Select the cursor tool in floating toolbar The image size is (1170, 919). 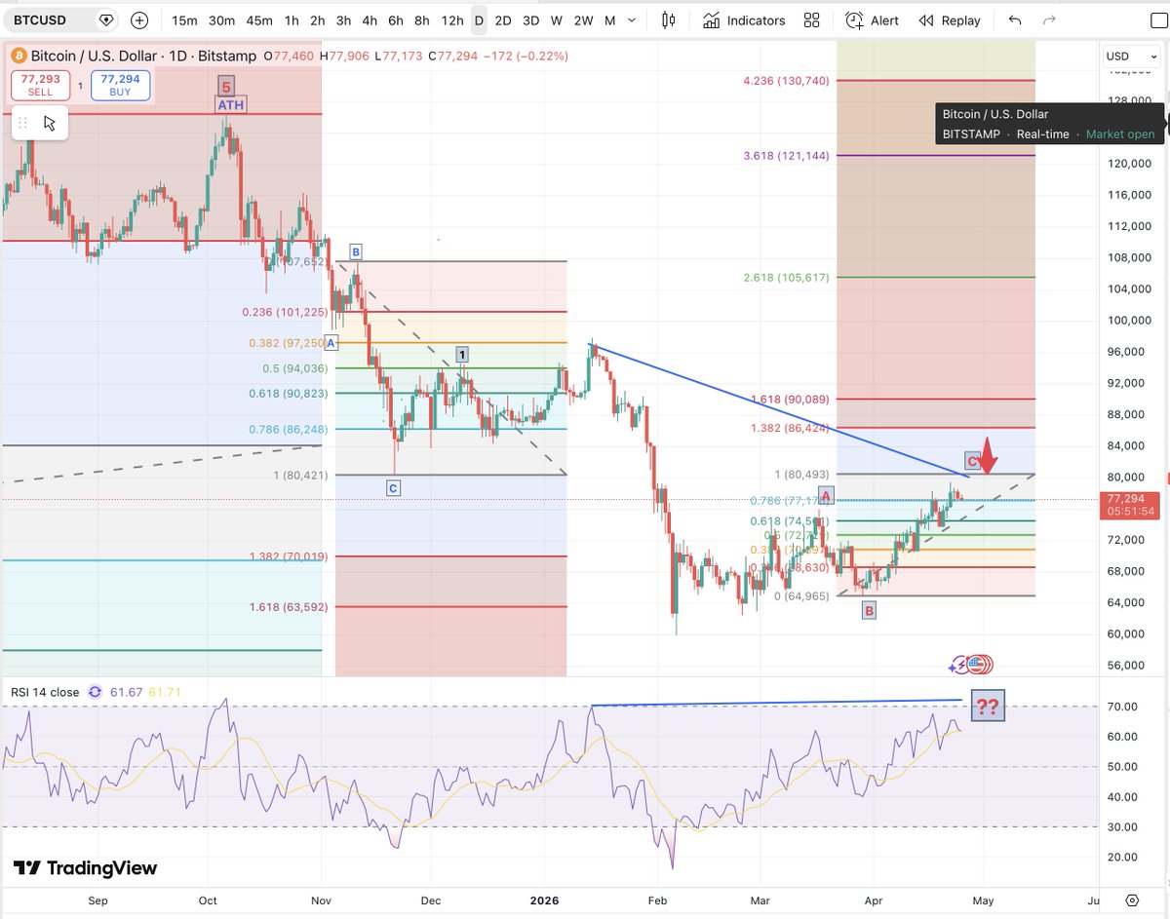tap(50, 123)
